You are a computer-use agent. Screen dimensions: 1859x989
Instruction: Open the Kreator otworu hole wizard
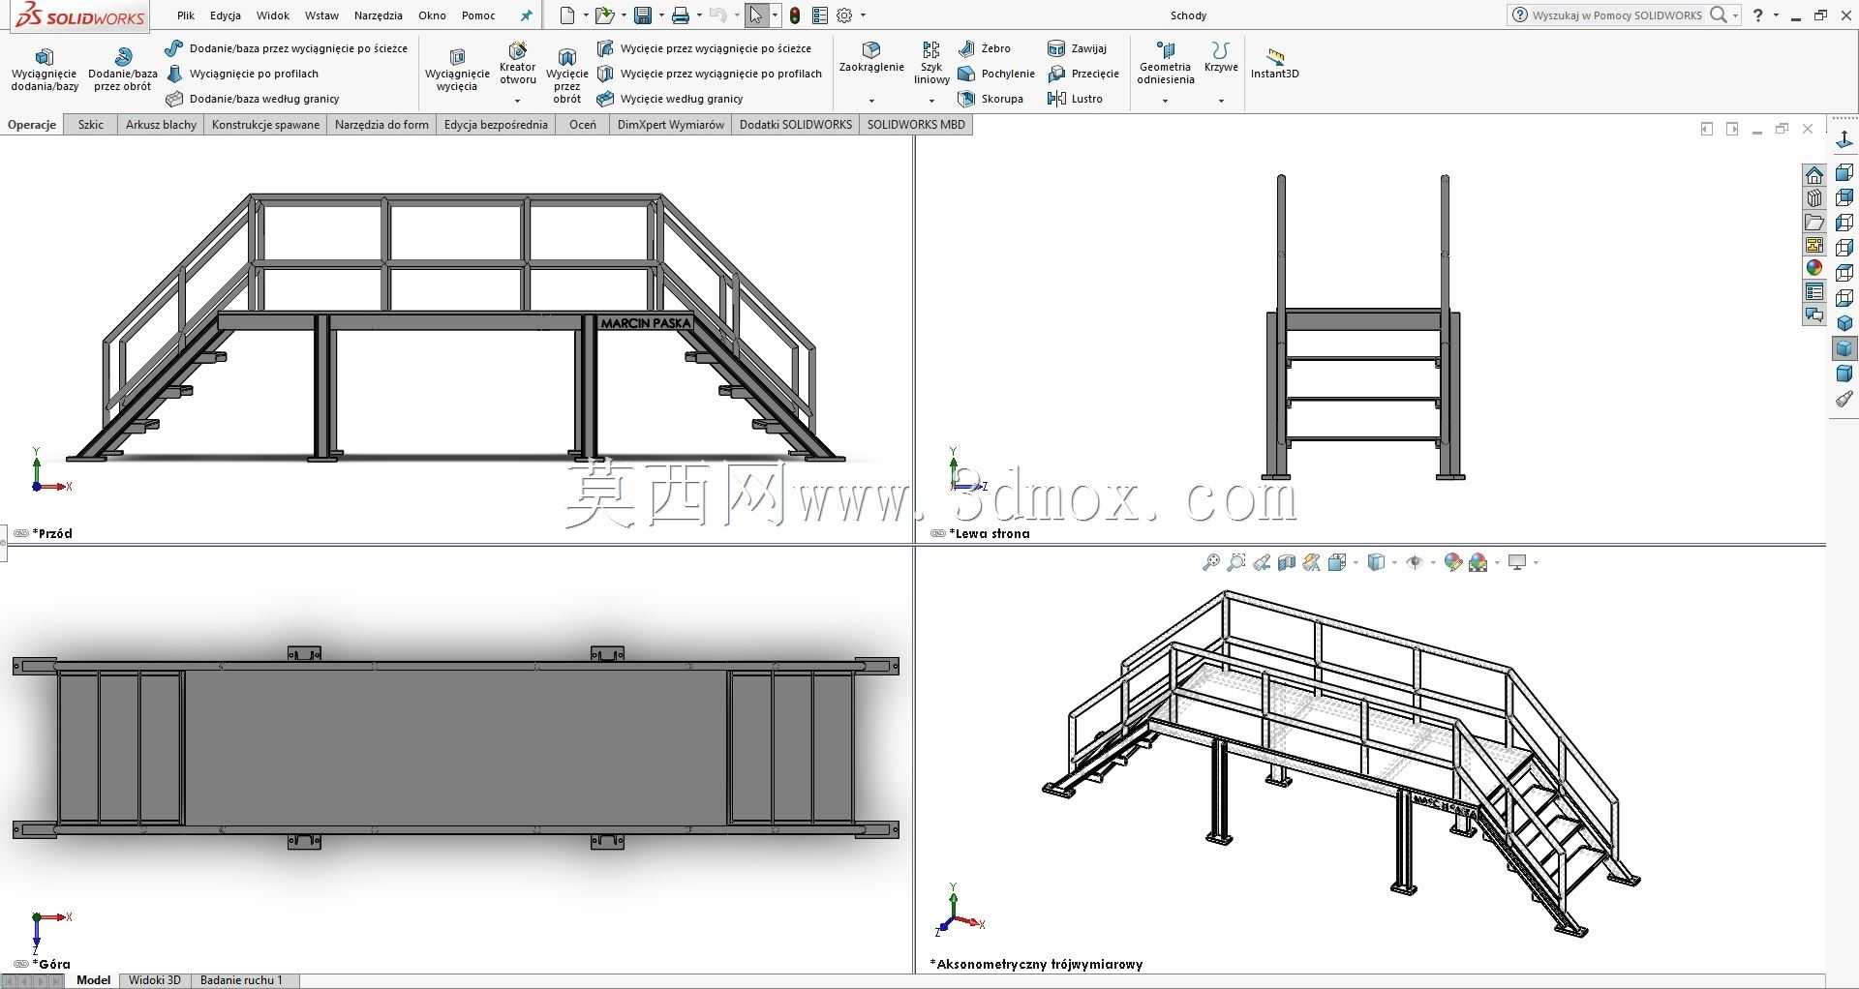coord(518,64)
